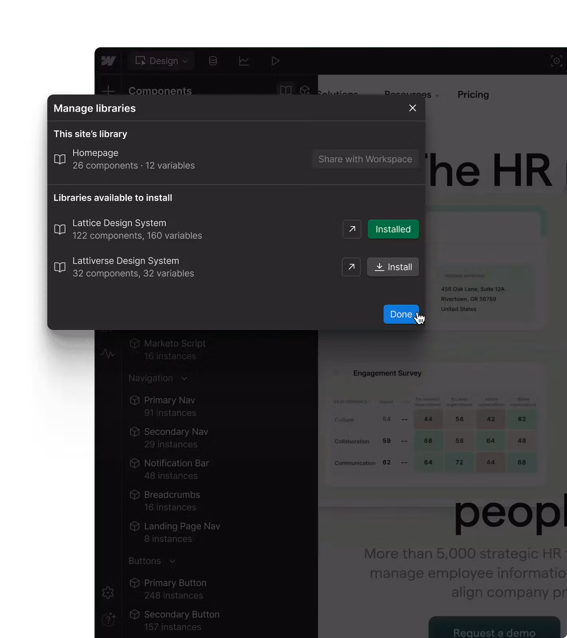Open the Resources nav menu
Image resolution: width=567 pixels, height=638 pixels.
(411, 95)
